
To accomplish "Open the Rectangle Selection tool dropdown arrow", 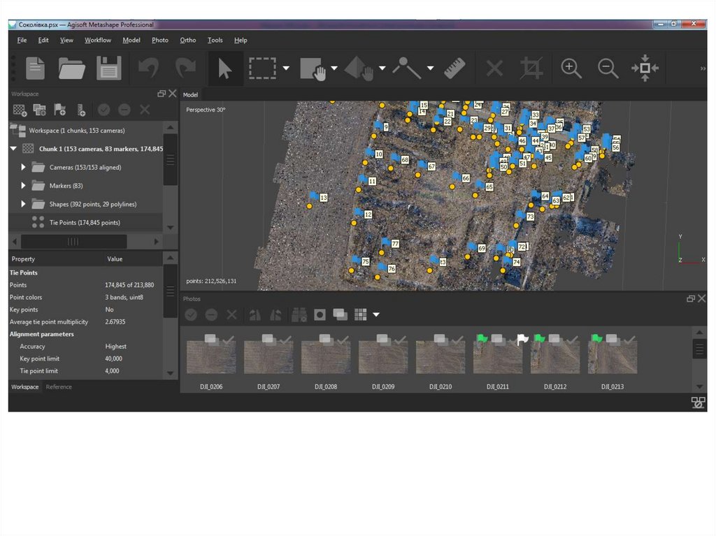I will click(287, 68).
